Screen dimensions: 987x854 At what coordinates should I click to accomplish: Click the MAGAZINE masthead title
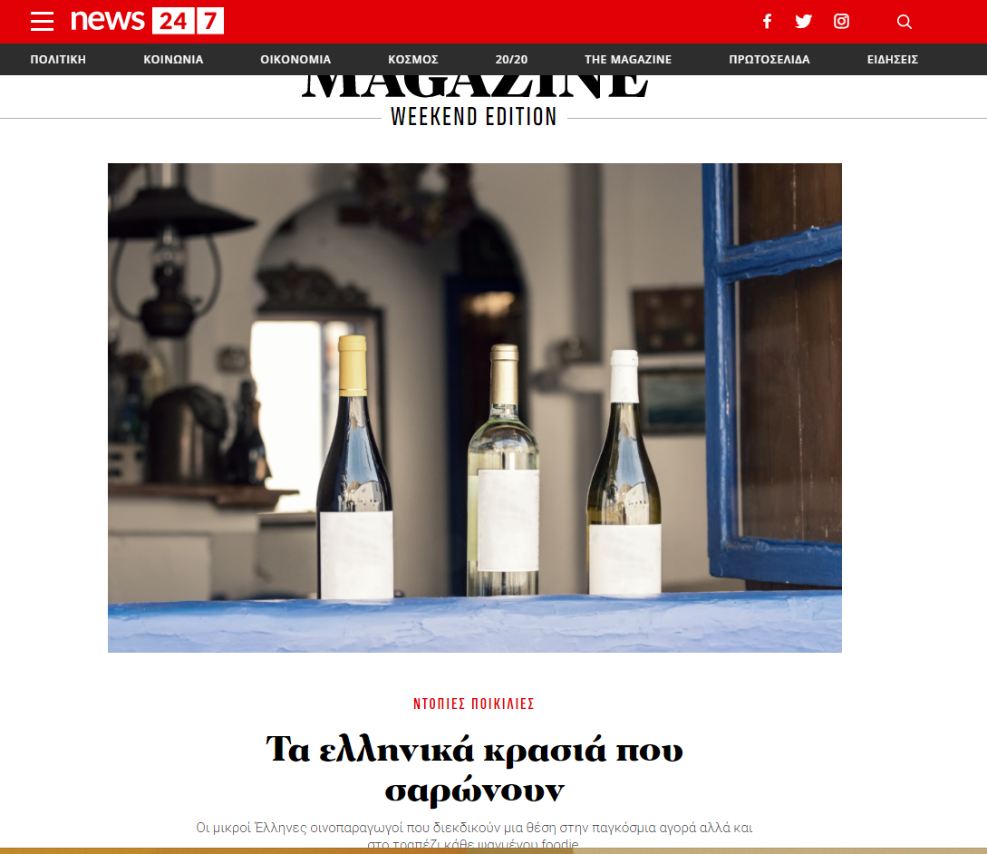pyautogui.click(x=475, y=87)
